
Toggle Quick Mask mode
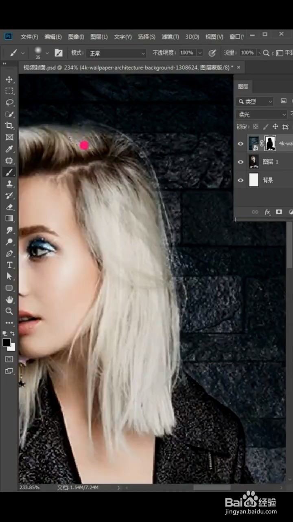9,359
